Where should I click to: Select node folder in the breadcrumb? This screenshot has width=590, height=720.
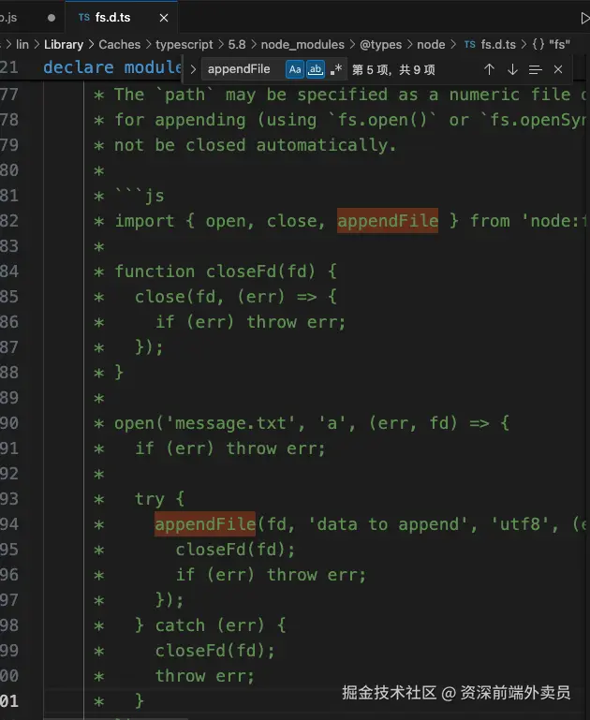click(x=431, y=45)
